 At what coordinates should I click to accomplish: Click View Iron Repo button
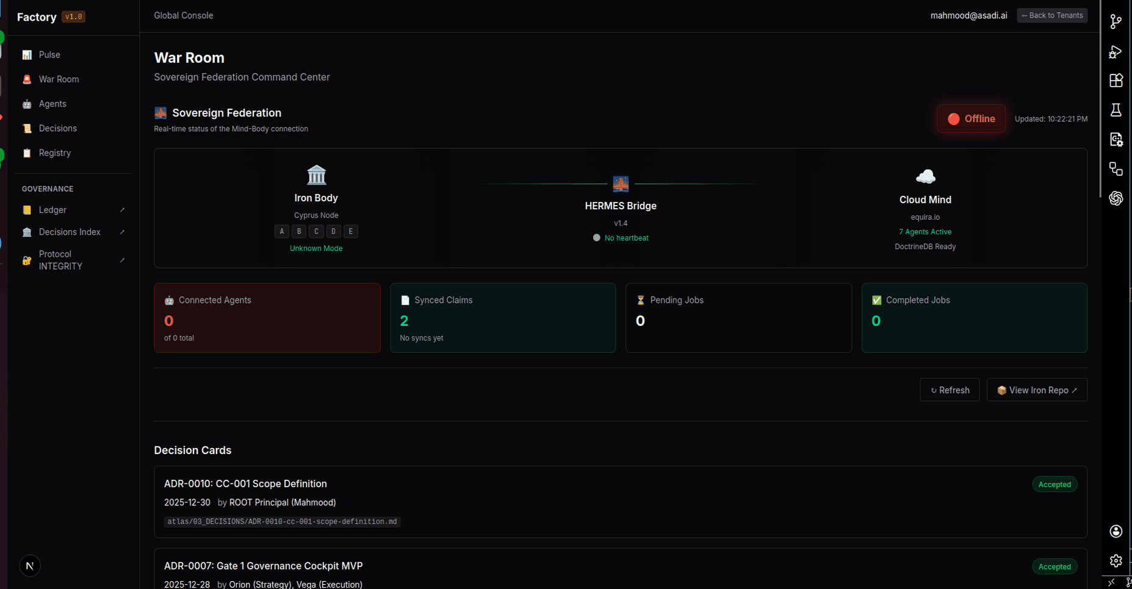(x=1037, y=390)
